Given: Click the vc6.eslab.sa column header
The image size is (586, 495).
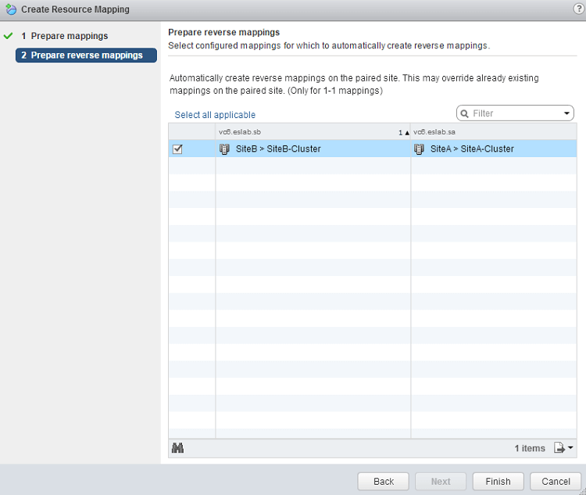Looking at the screenshot, I should 493,132.
